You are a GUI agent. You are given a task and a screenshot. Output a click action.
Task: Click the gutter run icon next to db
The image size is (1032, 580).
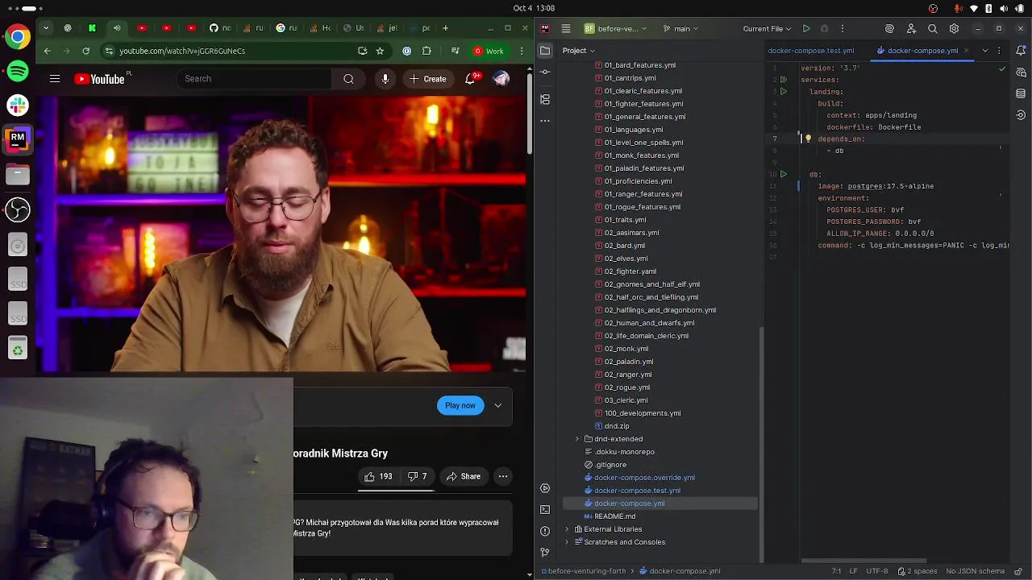[x=783, y=174]
